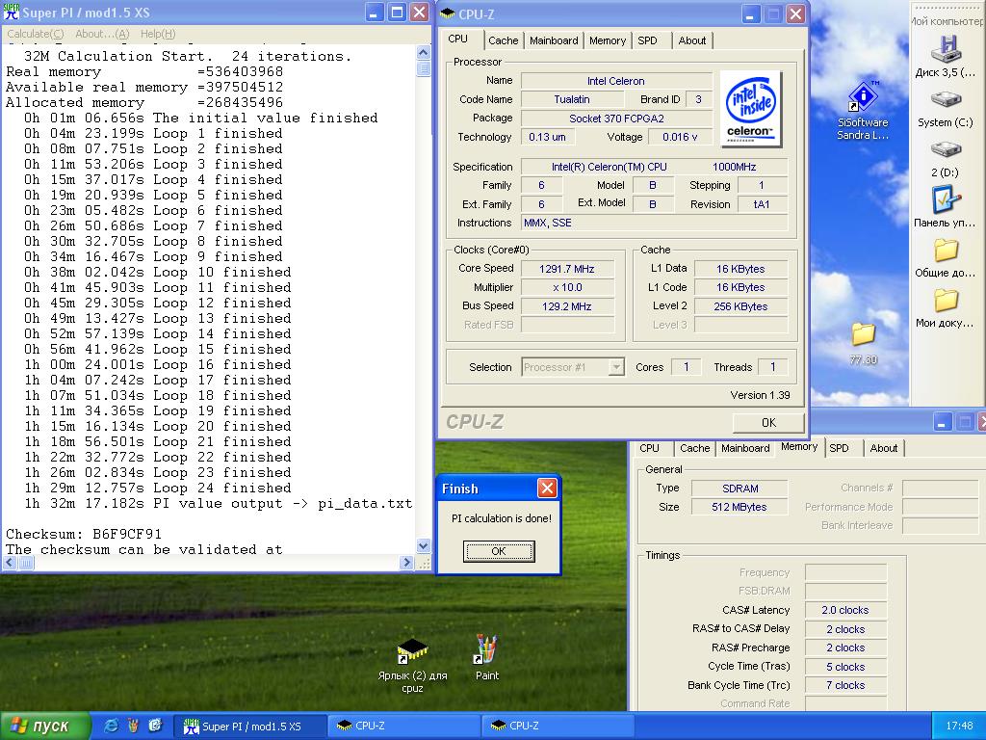Click the Version 1.39 label
The width and height of the screenshot is (986, 740).
760,395
